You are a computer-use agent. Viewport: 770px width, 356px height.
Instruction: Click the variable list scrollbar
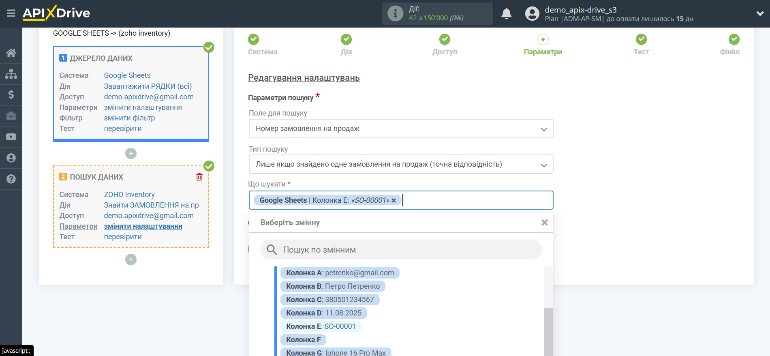[x=548, y=332]
